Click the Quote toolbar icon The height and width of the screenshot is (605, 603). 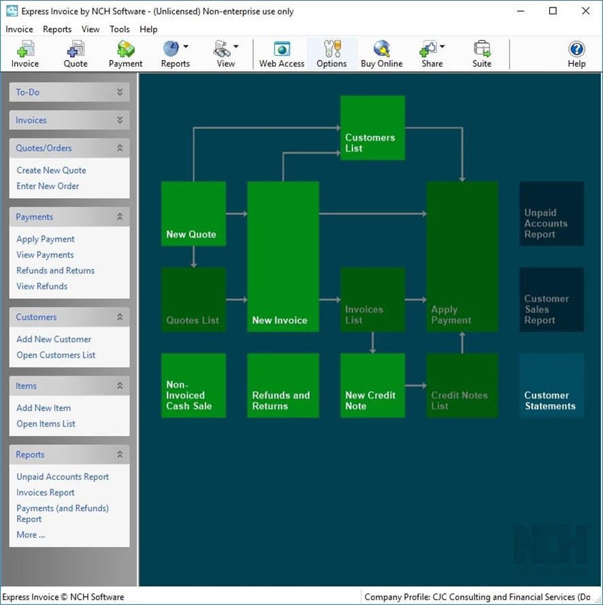click(x=76, y=54)
